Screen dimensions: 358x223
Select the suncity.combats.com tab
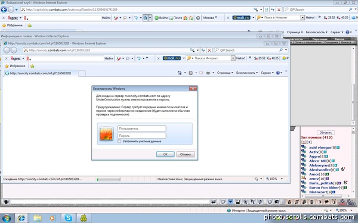(x=41, y=73)
